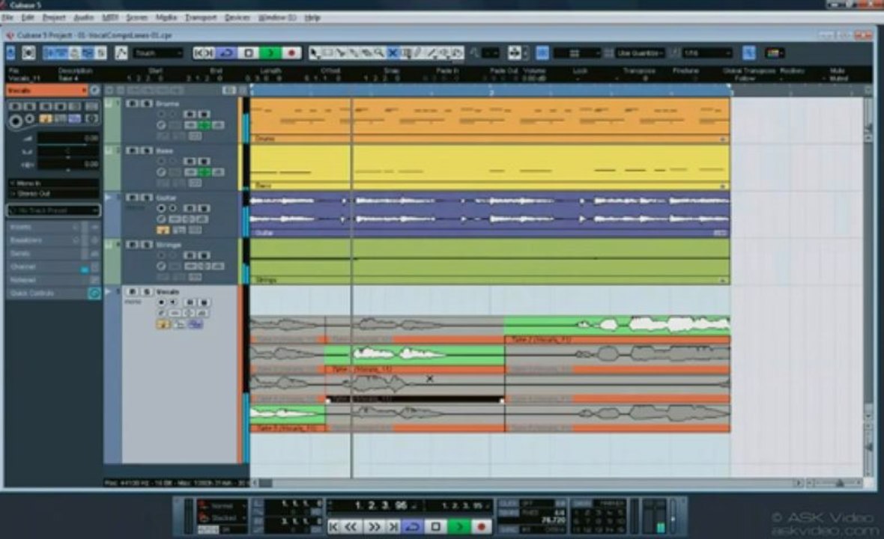Open the Transport menu
The height and width of the screenshot is (539, 884).
click(201, 17)
